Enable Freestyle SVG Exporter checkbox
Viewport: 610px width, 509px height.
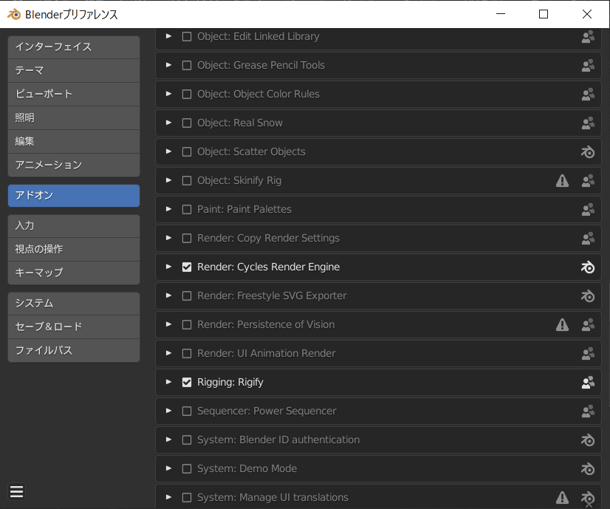[187, 296]
